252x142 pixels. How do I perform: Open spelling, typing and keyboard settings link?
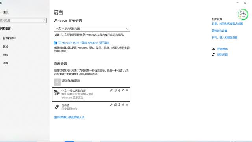[224, 37]
